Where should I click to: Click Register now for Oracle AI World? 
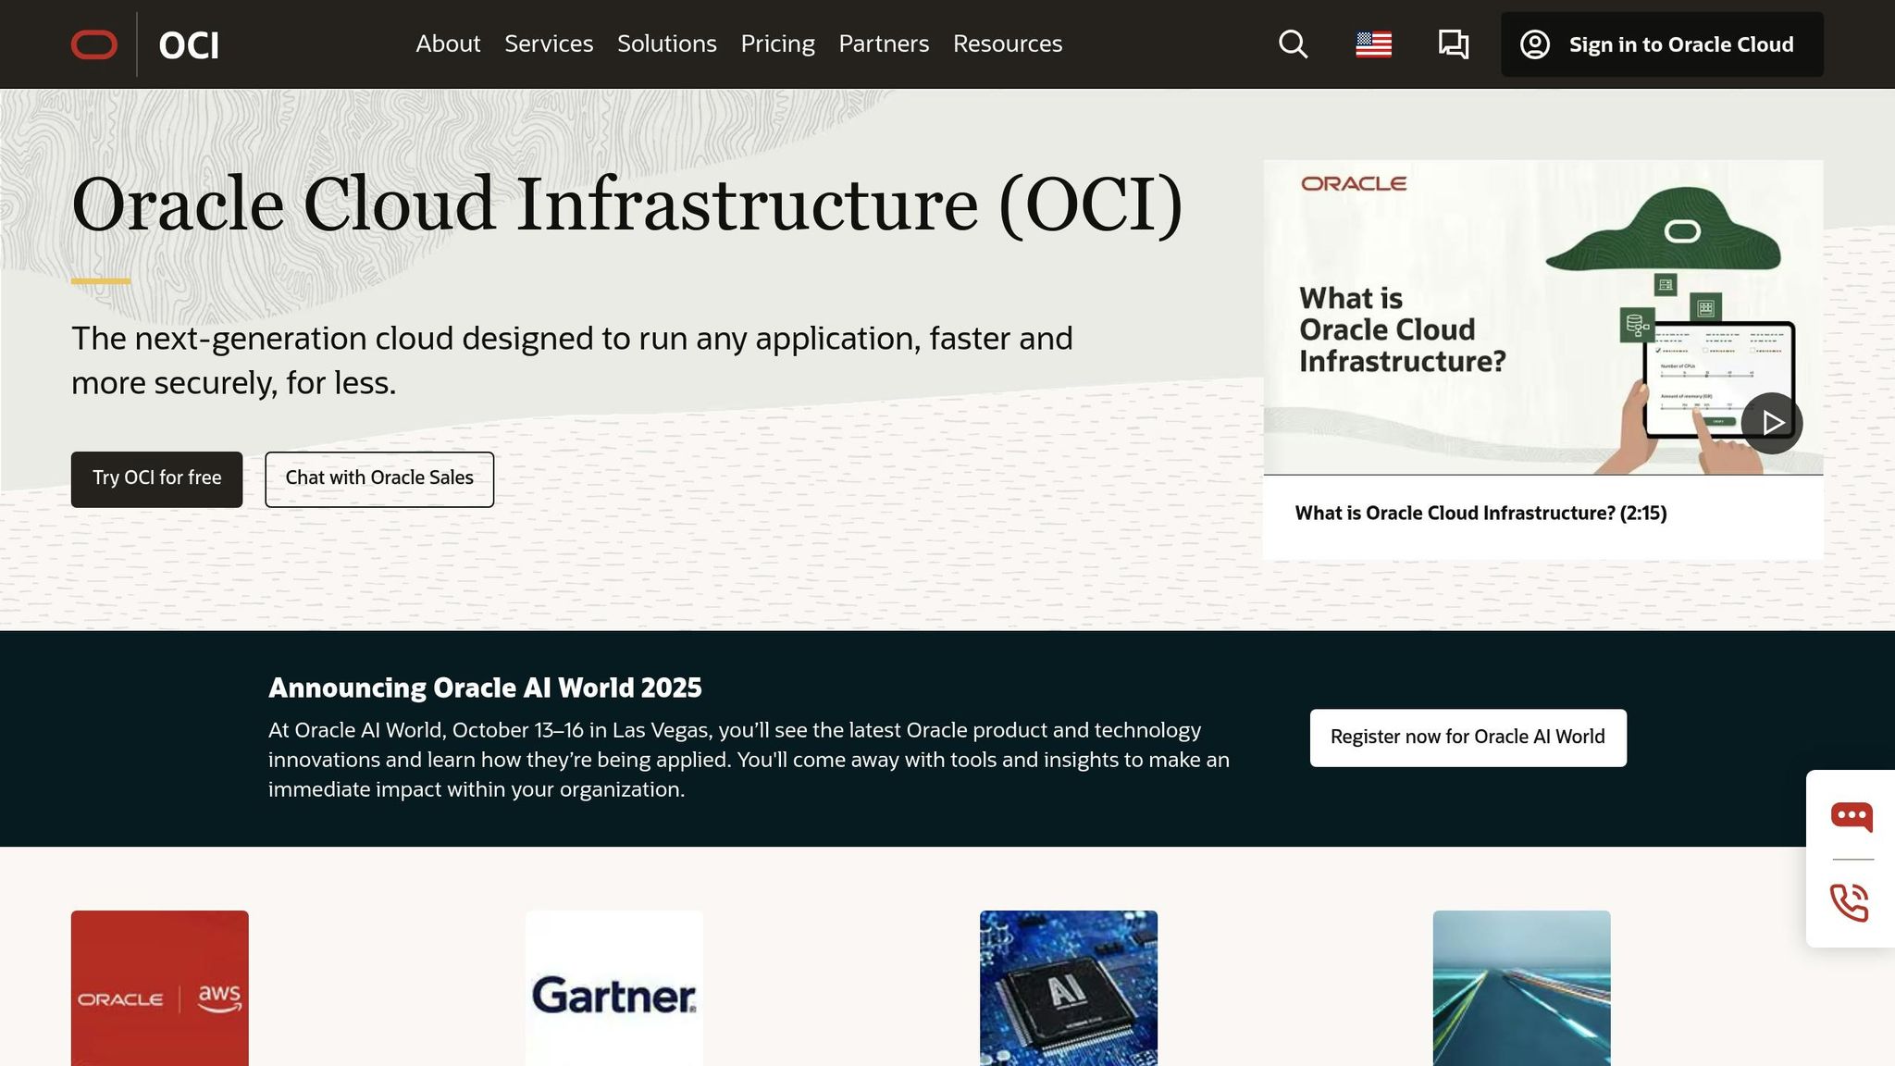1467,737
